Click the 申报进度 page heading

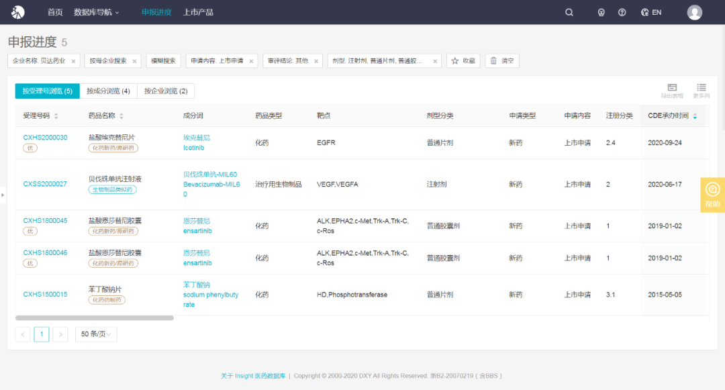point(32,42)
